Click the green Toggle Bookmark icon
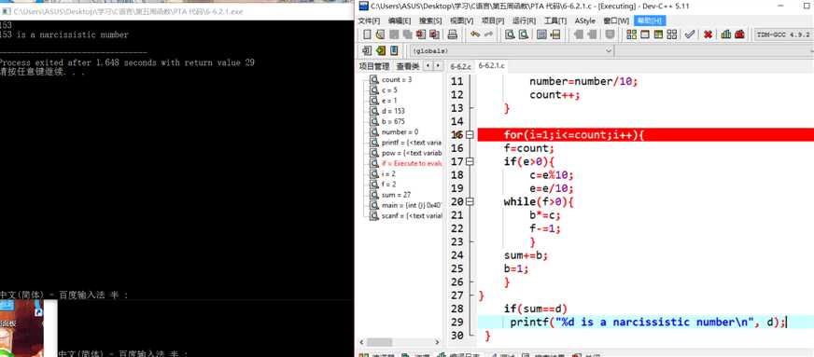Viewport: 814px width, 357px height. (381, 50)
